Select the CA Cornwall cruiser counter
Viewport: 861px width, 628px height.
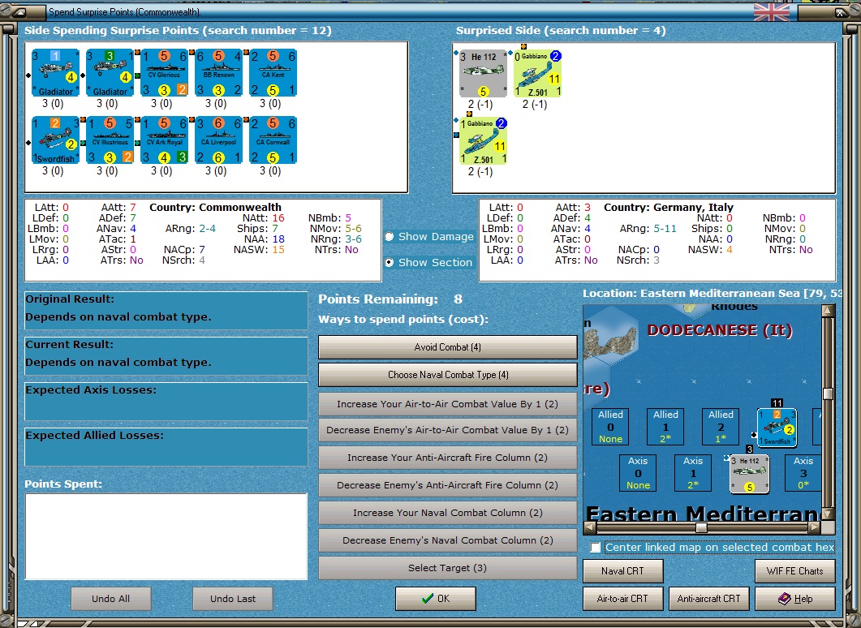pyautogui.click(x=273, y=140)
